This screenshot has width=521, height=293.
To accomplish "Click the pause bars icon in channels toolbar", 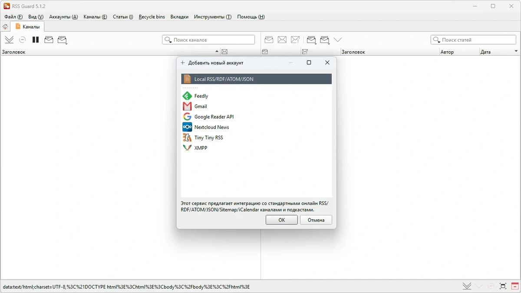I will coord(36,40).
